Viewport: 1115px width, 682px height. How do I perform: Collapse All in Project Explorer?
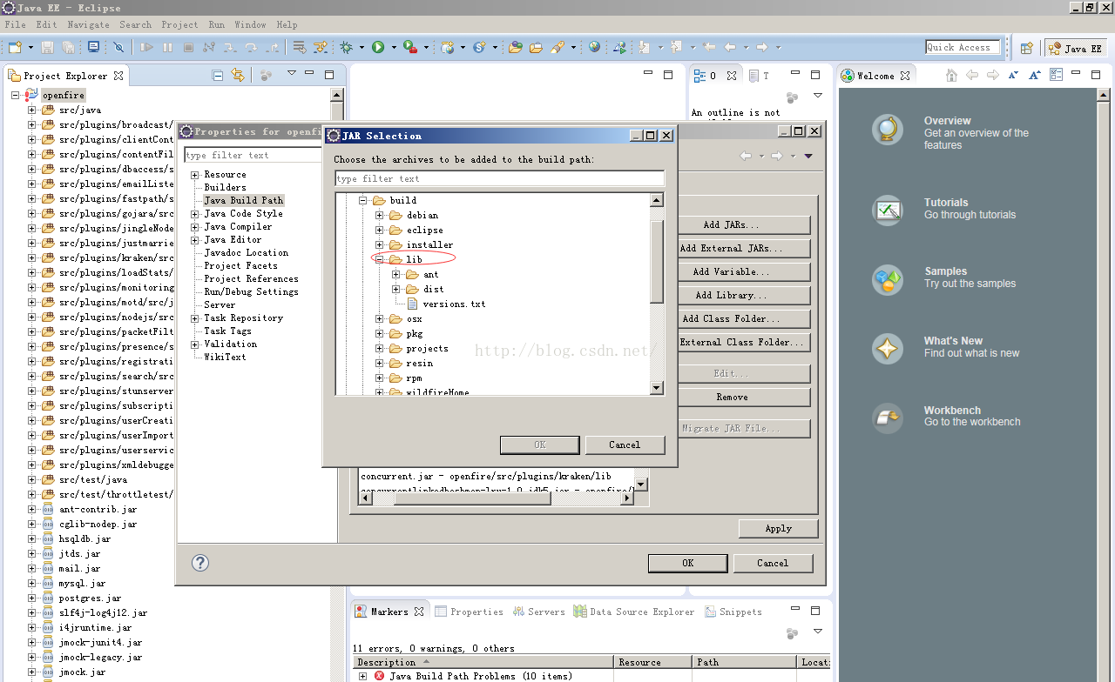(x=218, y=76)
